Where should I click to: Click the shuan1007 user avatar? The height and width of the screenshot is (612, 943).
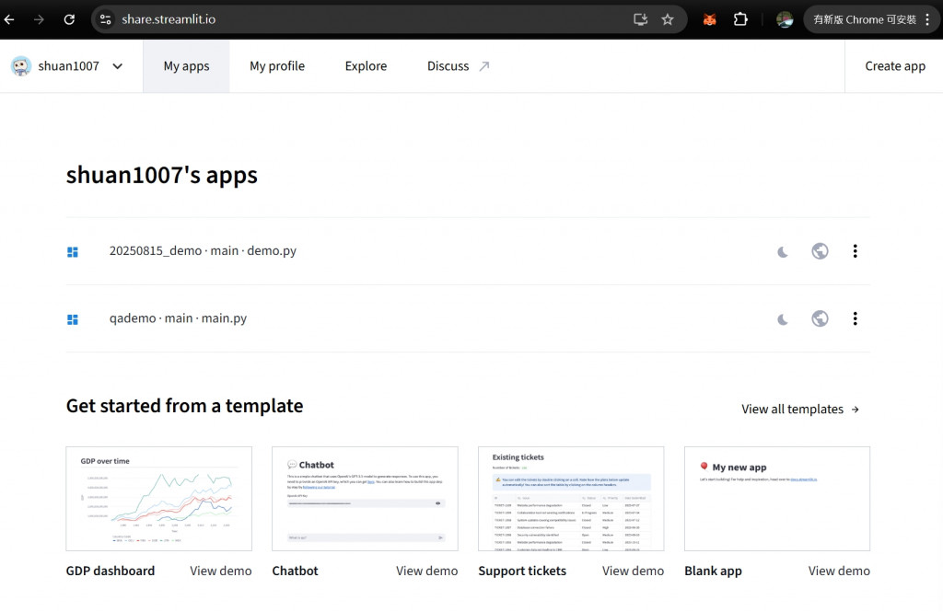tap(21, 66)
